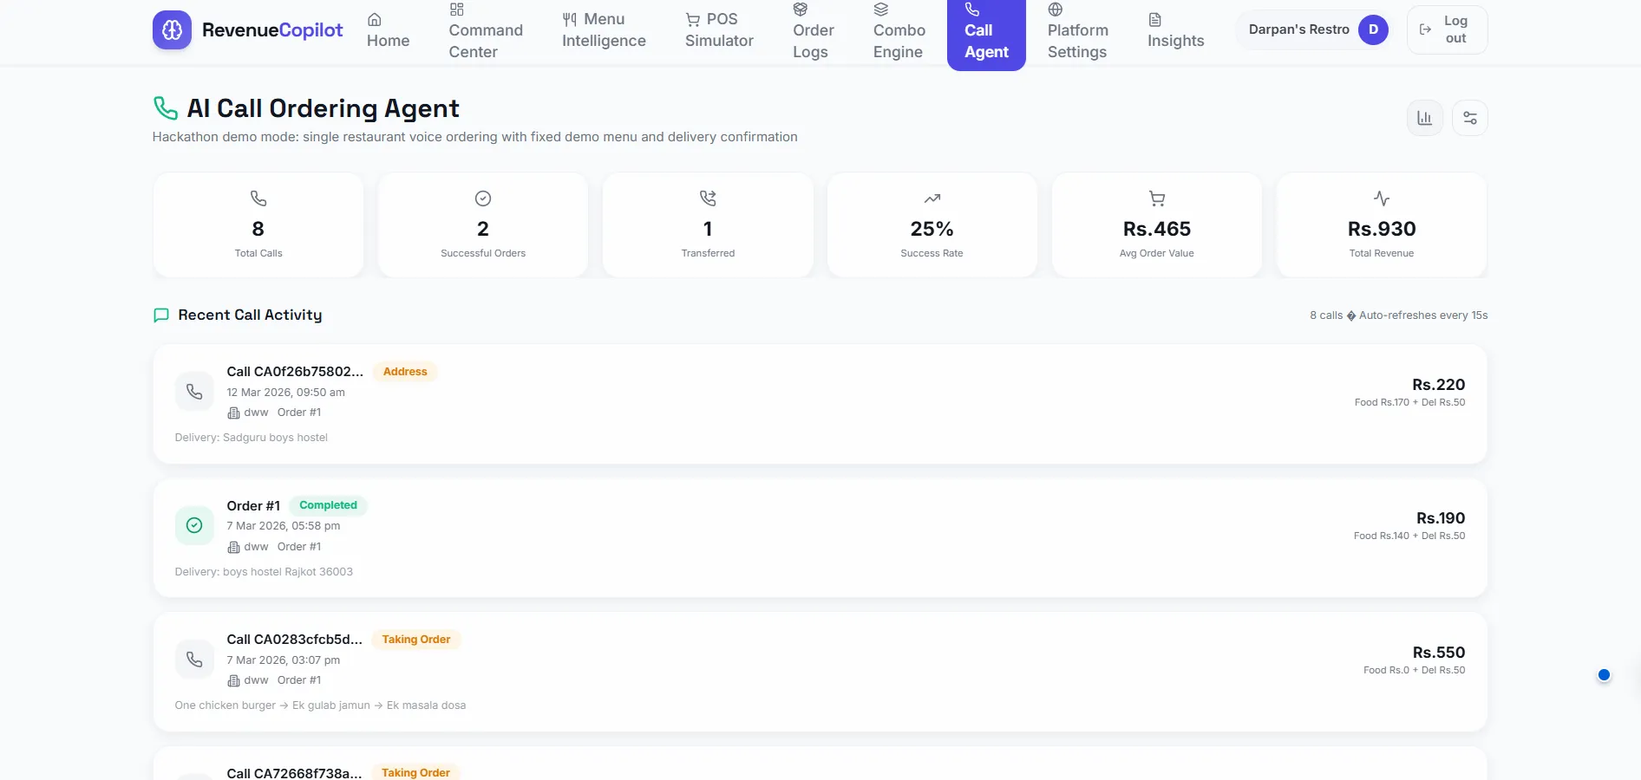Click the Rs.190 amount
Screen dimensions: 1641x780
click(1441, 518)
